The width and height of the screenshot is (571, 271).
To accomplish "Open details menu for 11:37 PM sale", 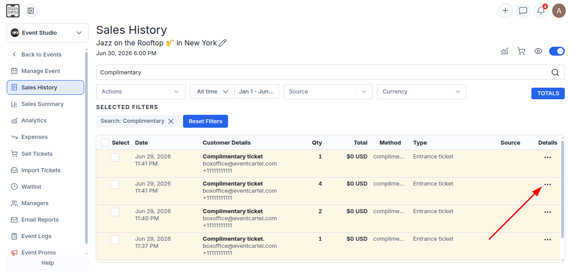I will coord(547,240).
